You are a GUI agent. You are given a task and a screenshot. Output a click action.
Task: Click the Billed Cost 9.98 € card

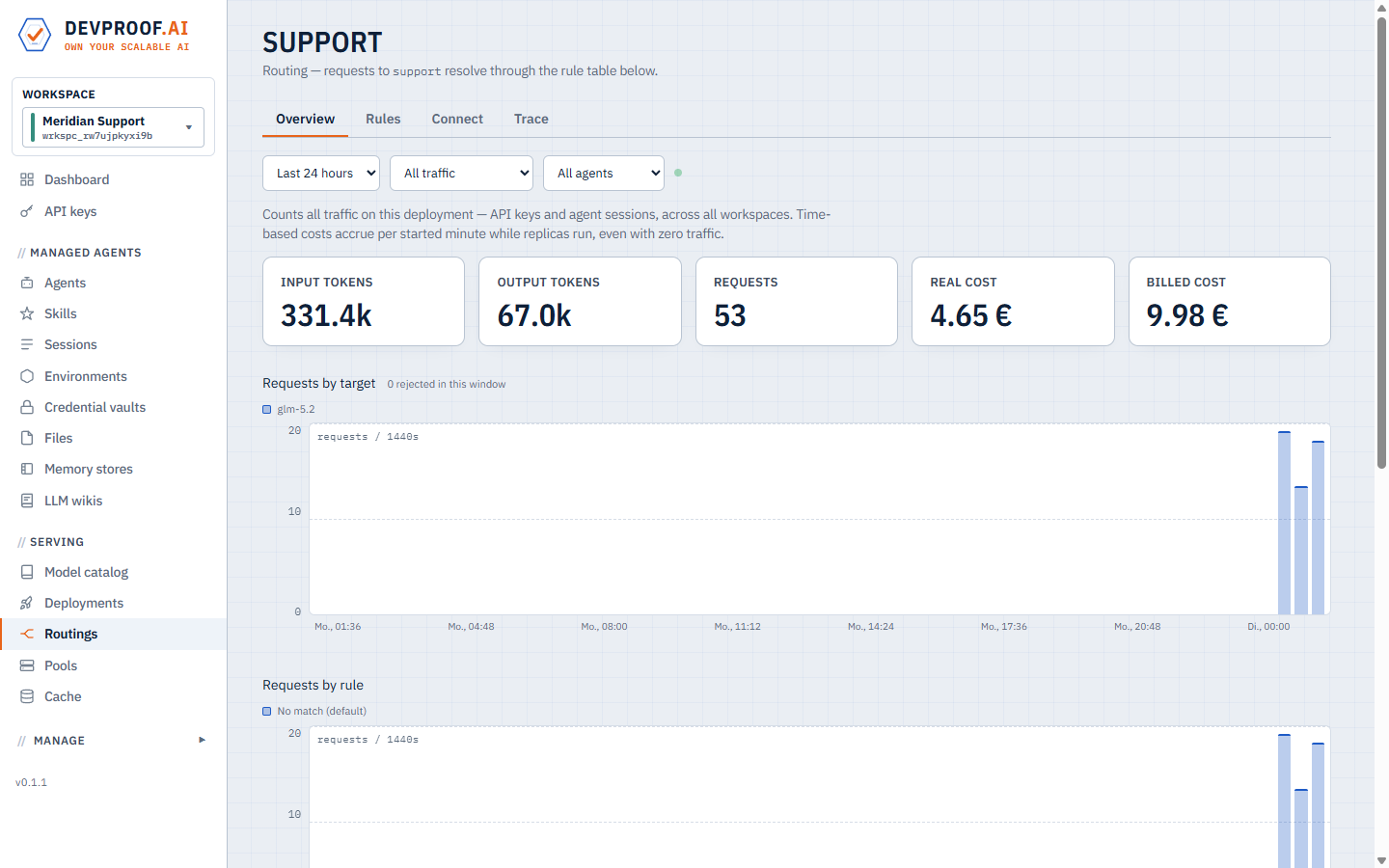(1230, 301)
